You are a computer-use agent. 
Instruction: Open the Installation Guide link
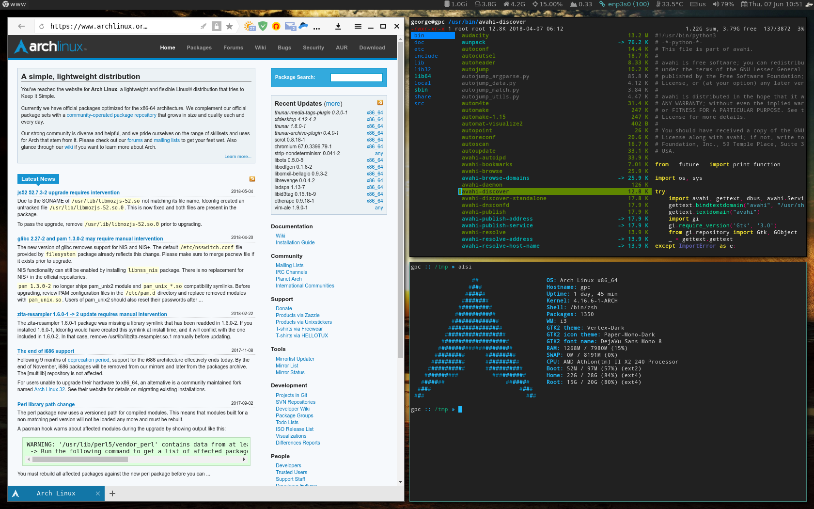pos(295,242)
